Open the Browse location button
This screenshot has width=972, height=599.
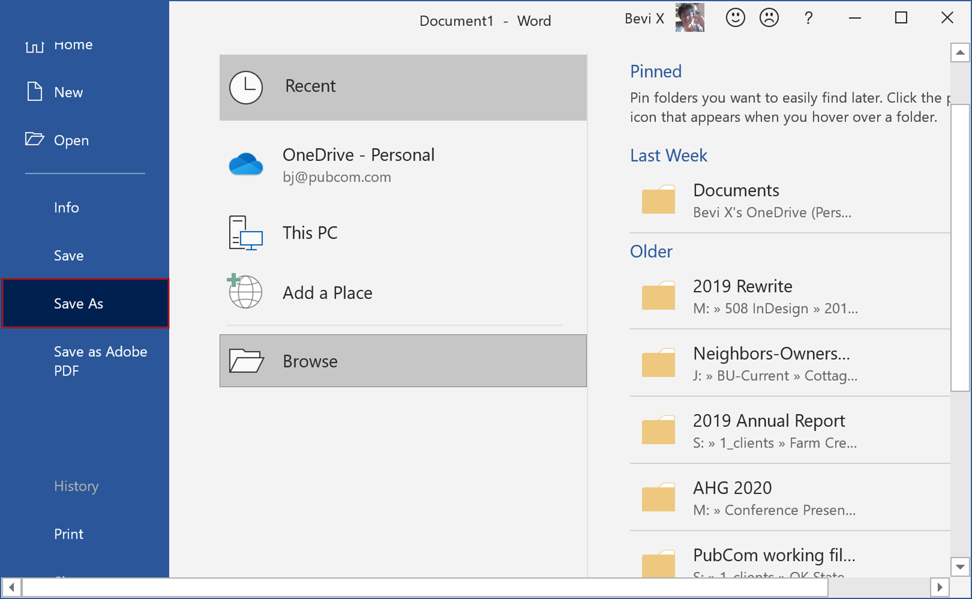point(405,361)
